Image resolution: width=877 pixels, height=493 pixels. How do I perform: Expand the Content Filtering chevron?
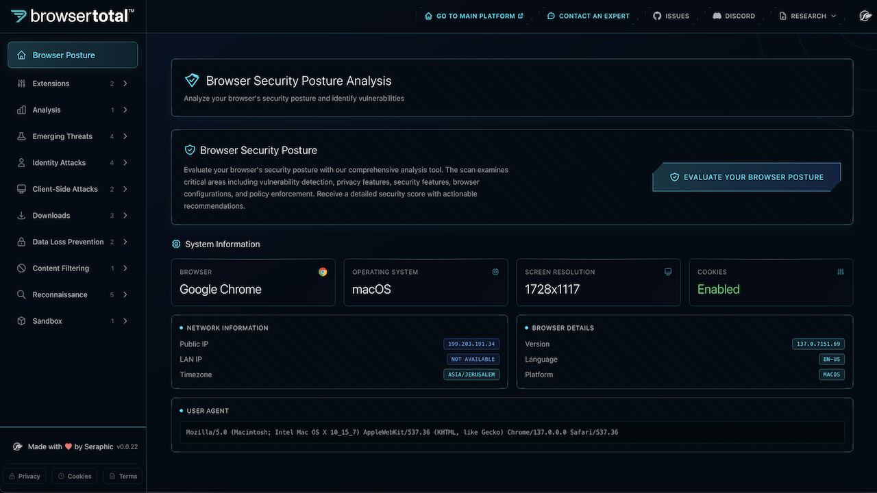coord(125,268)
